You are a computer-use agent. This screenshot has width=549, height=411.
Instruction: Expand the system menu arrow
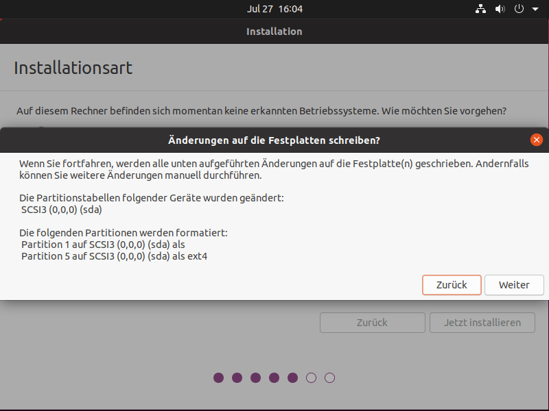pyautogui.click(x=533, y=10)
